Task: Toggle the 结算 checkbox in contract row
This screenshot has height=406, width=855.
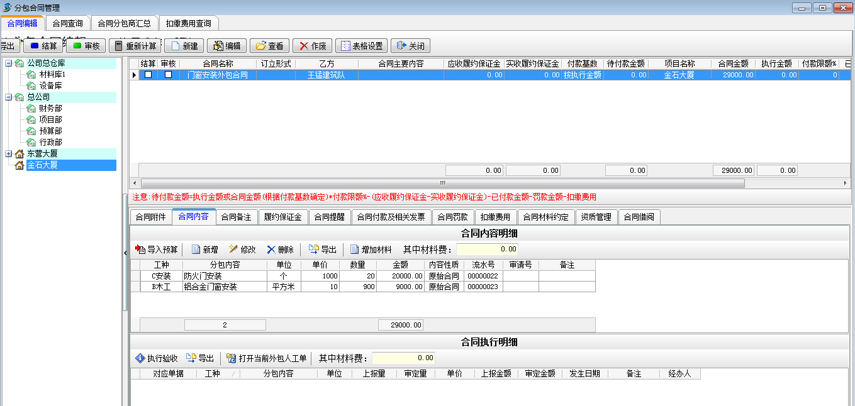Action: pyautogui.click(x=148, y=75)
